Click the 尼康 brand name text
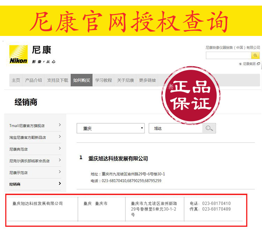 42,50
